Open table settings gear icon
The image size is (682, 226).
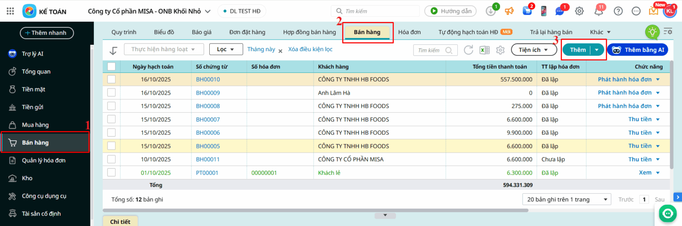tap(500, 50)
